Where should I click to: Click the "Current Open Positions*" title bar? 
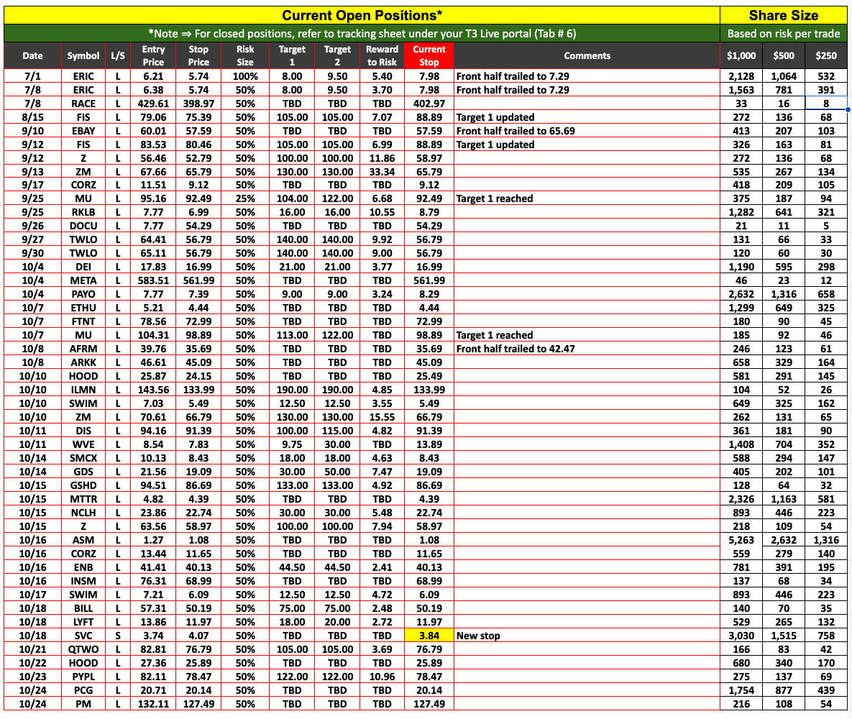[362, 15]
